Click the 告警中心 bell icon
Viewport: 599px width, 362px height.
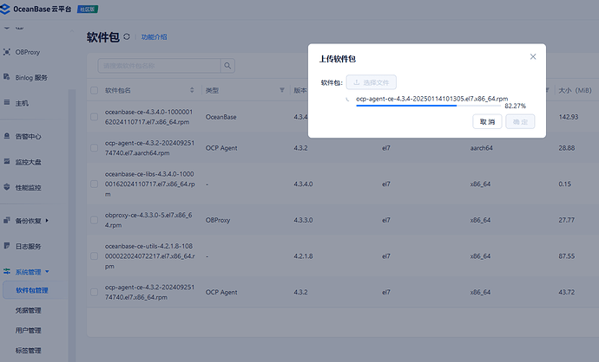coord(6,136)
